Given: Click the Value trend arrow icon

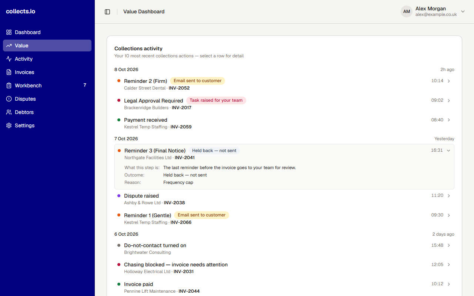Looking at the screenshot, I should [9, 46].
